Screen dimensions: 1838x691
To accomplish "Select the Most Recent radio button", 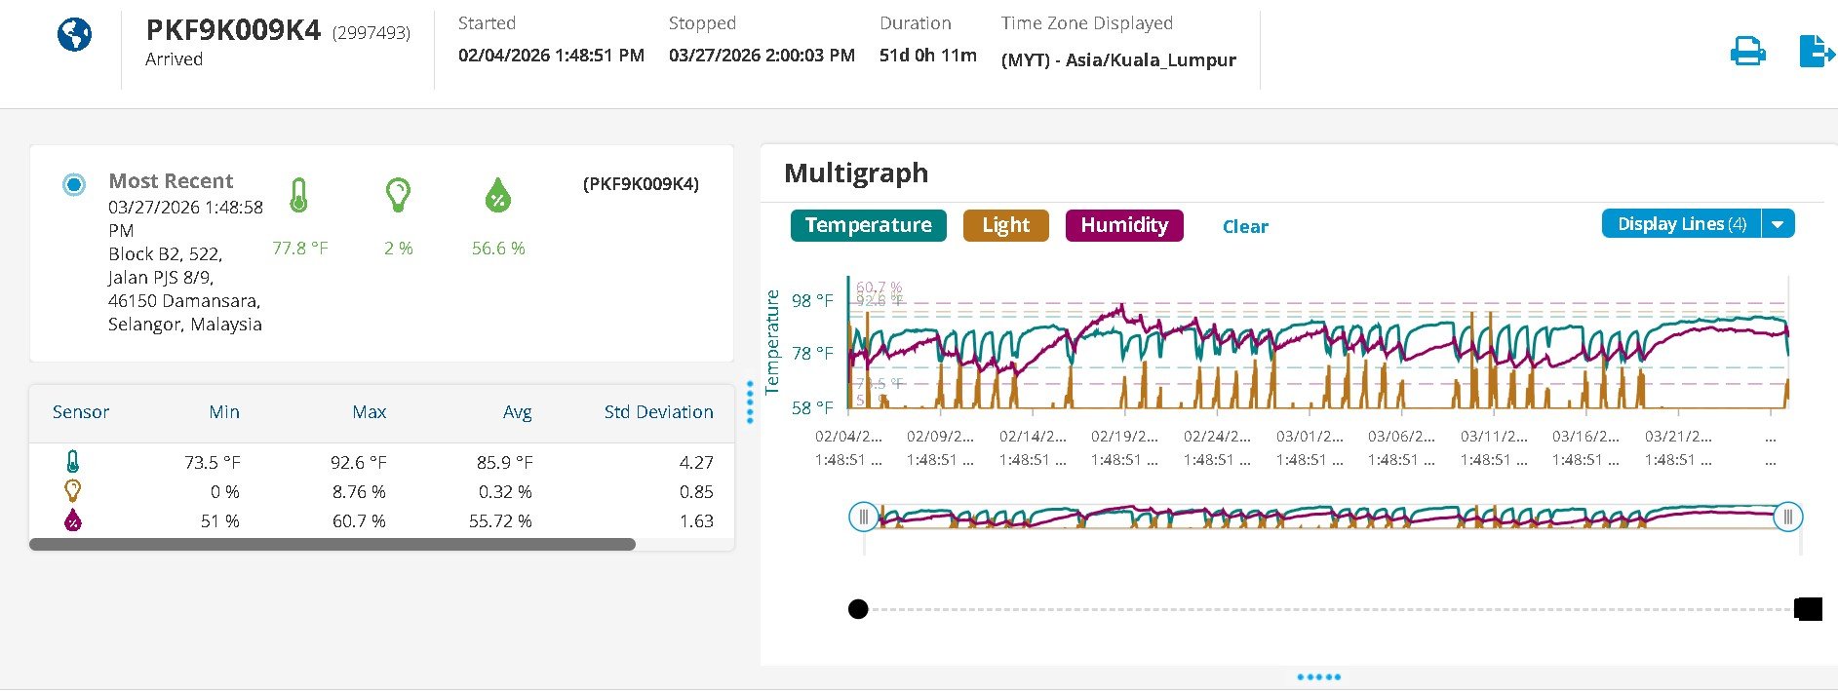I will (73, 184).
